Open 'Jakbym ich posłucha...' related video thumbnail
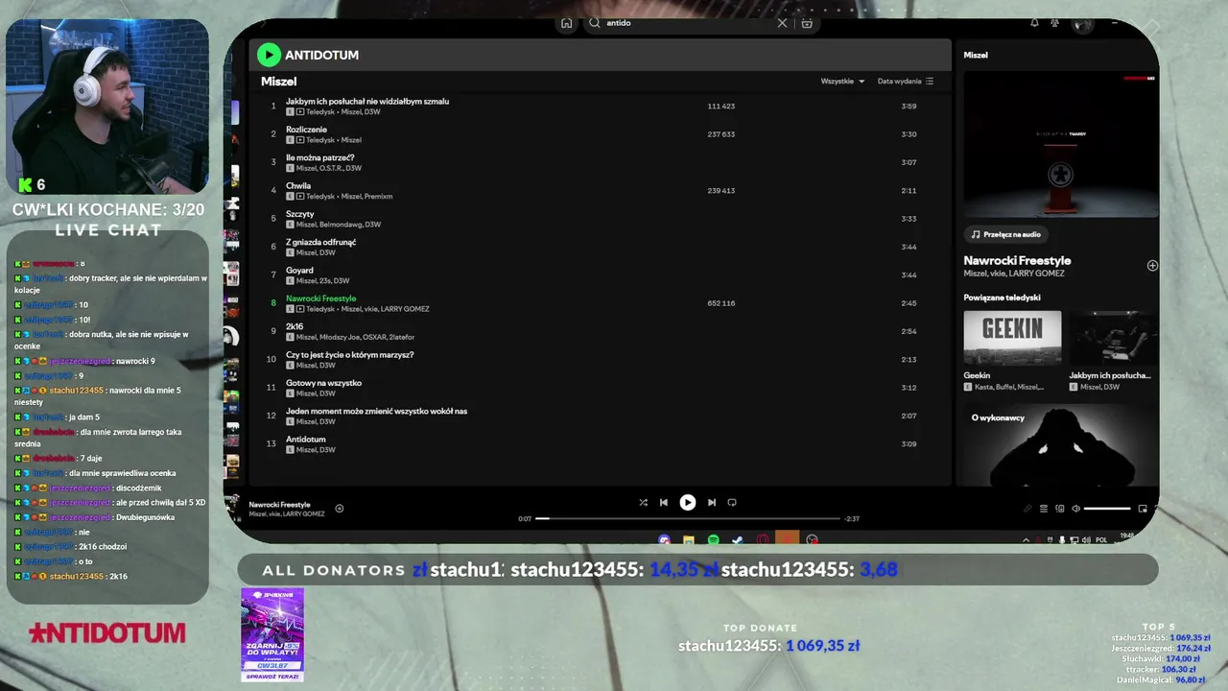This screenshot has width=1228, height=691. point(1113,338)
